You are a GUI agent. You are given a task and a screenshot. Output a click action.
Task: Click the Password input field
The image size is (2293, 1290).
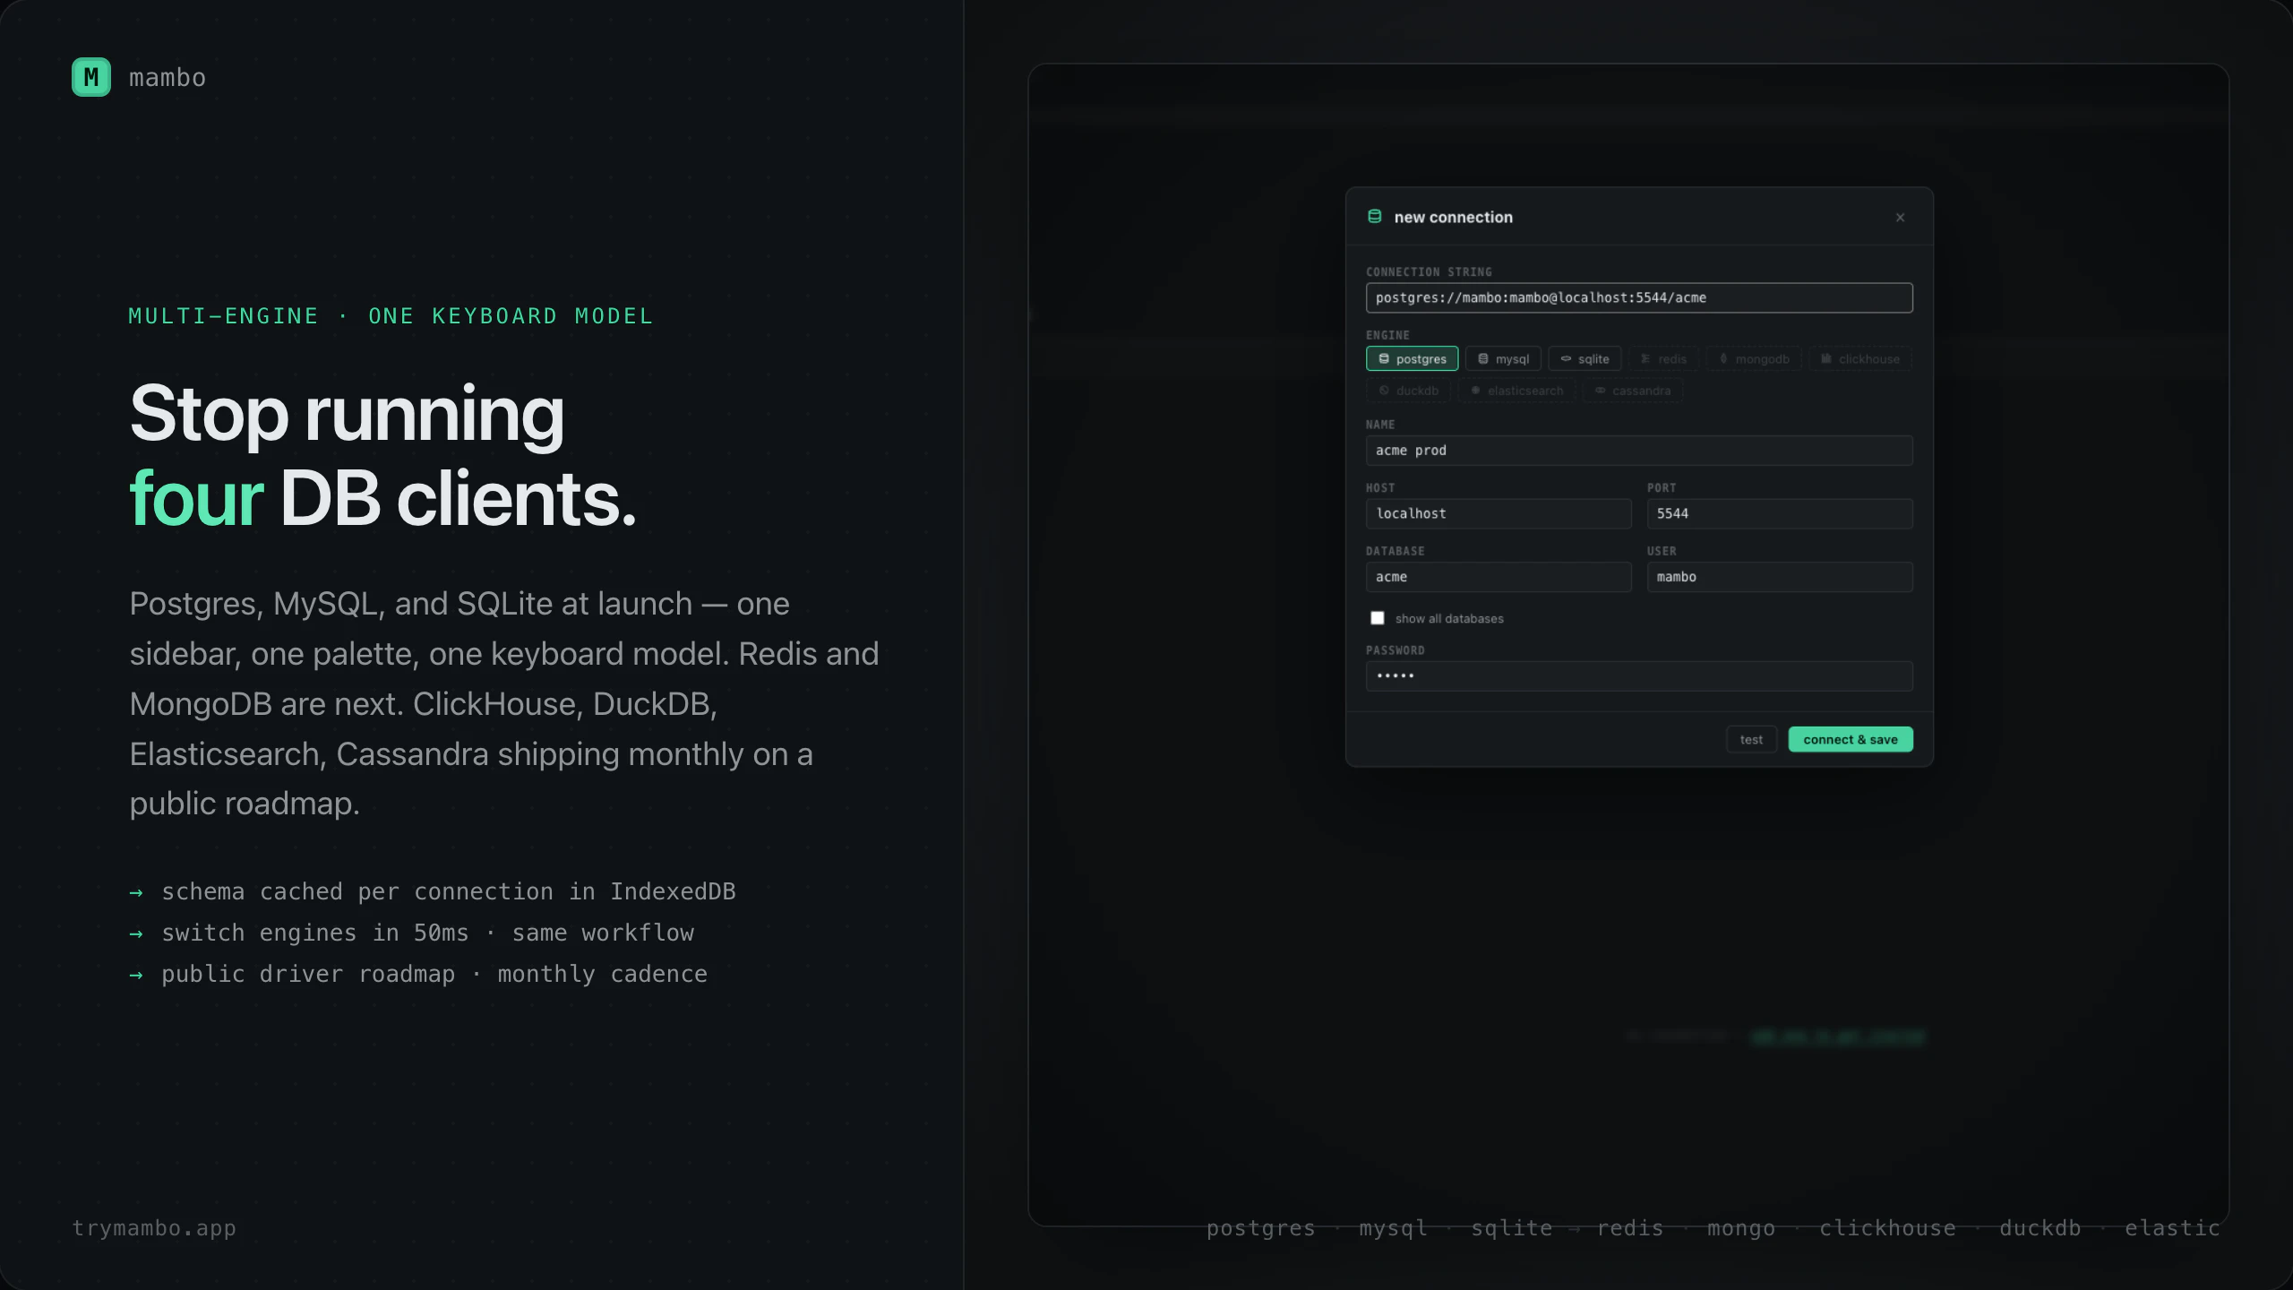pyautogui.click(x=1639, y=676)
